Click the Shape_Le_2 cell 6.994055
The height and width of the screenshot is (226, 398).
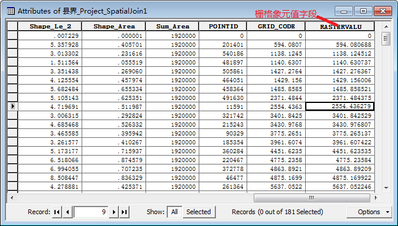click(x=50, y=169)
